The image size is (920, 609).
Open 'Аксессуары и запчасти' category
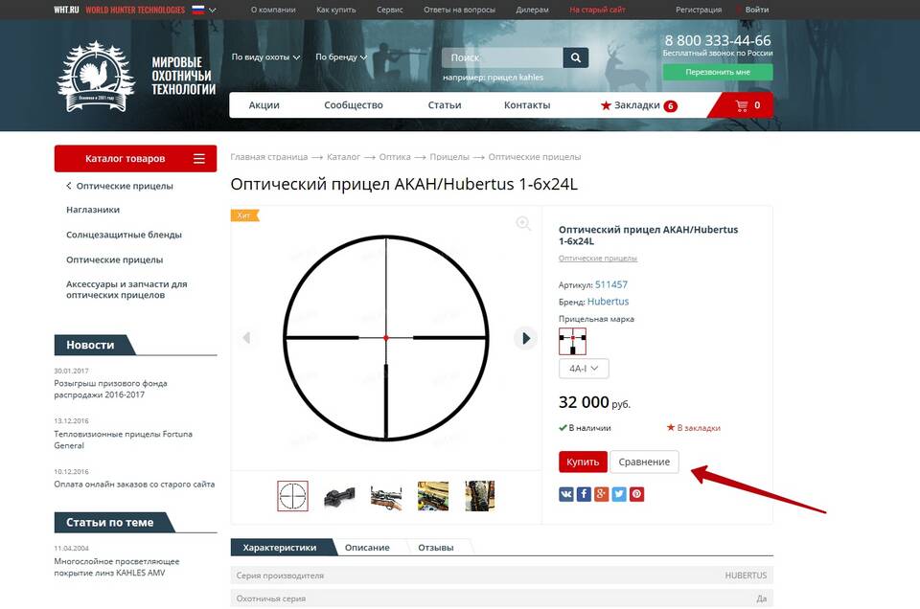(126, 289)
